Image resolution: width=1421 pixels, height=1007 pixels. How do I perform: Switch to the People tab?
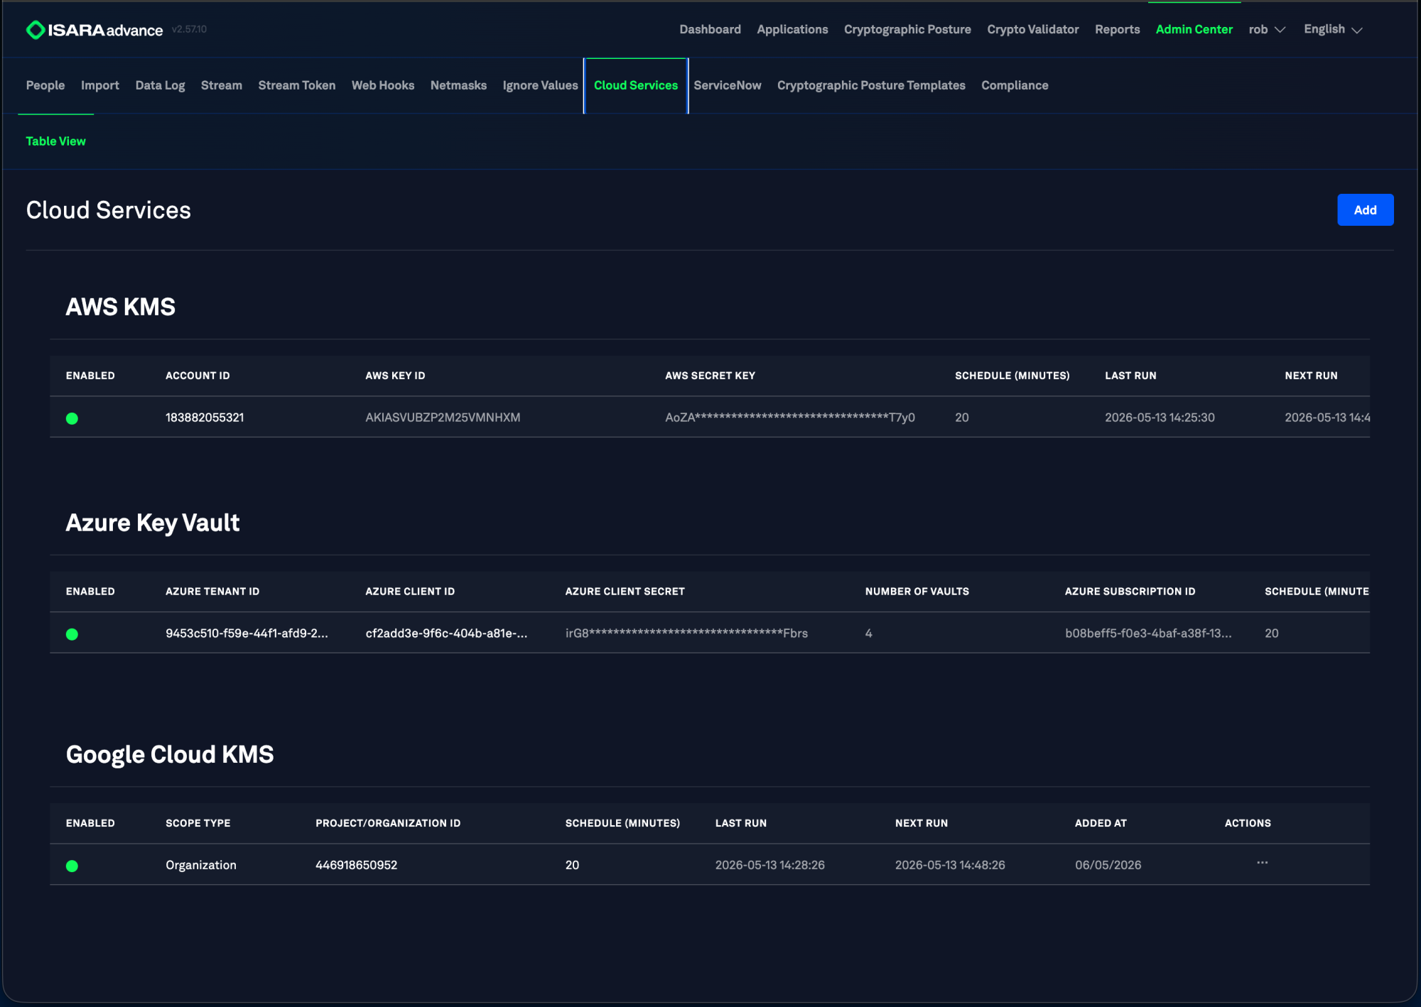tap(45, 85)
